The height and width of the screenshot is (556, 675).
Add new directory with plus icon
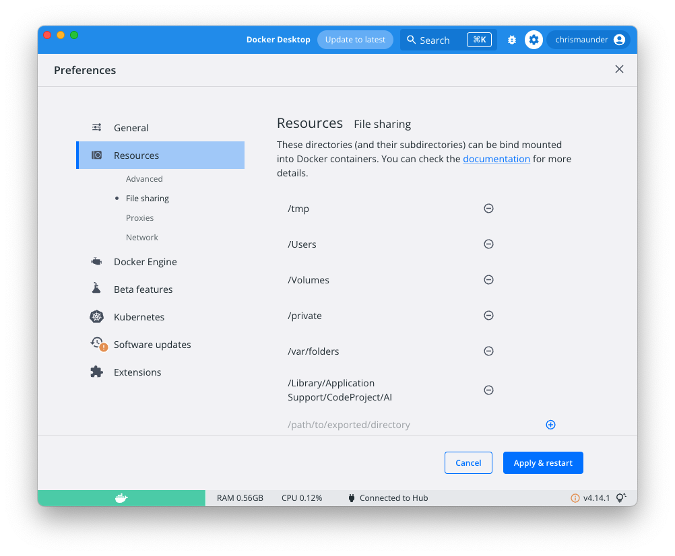[550, 425]
